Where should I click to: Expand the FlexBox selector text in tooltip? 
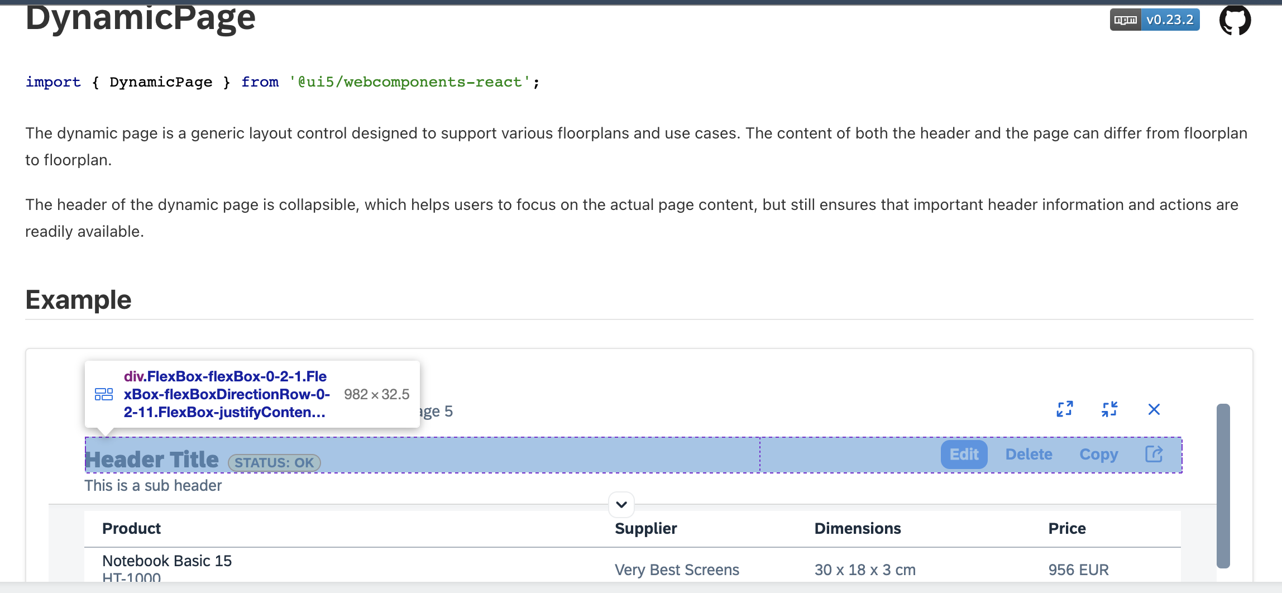coord(226,394)
